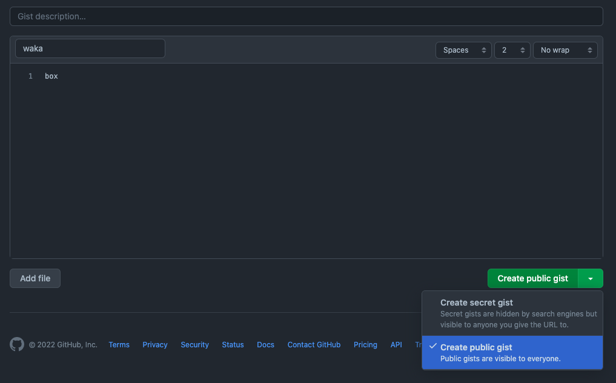The height and width of the screenshot is (383, 616).
Task: Open the Security footer link
Action: pyautogui.click(x=195, y=344)
